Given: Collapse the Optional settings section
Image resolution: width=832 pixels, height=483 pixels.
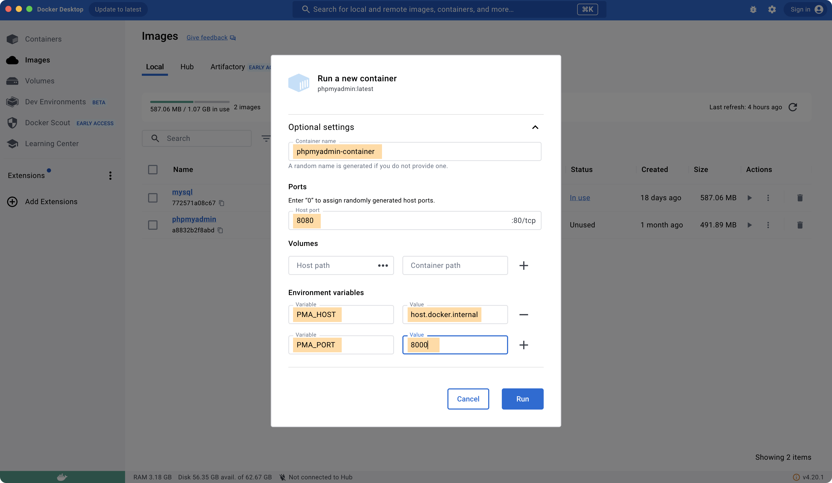Looking at the screenshot, I should point(535,127).
